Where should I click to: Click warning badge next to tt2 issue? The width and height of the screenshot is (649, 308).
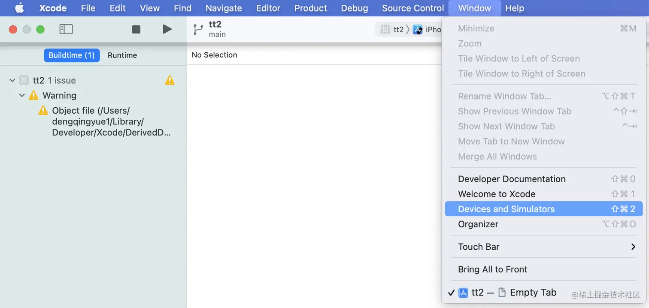tap(170, 80)
